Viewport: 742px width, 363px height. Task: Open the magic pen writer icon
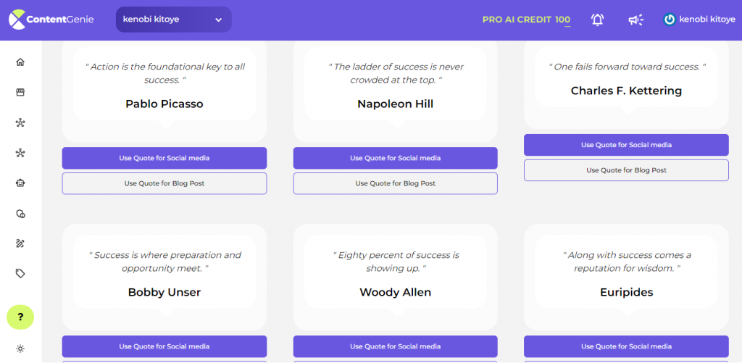[x=20, y=243]
